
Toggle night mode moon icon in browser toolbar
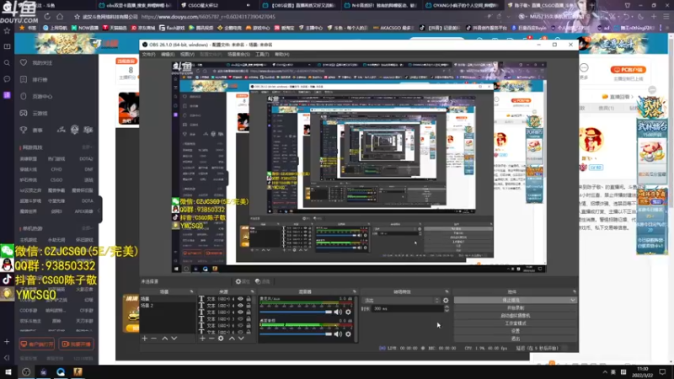coord(641,16)
